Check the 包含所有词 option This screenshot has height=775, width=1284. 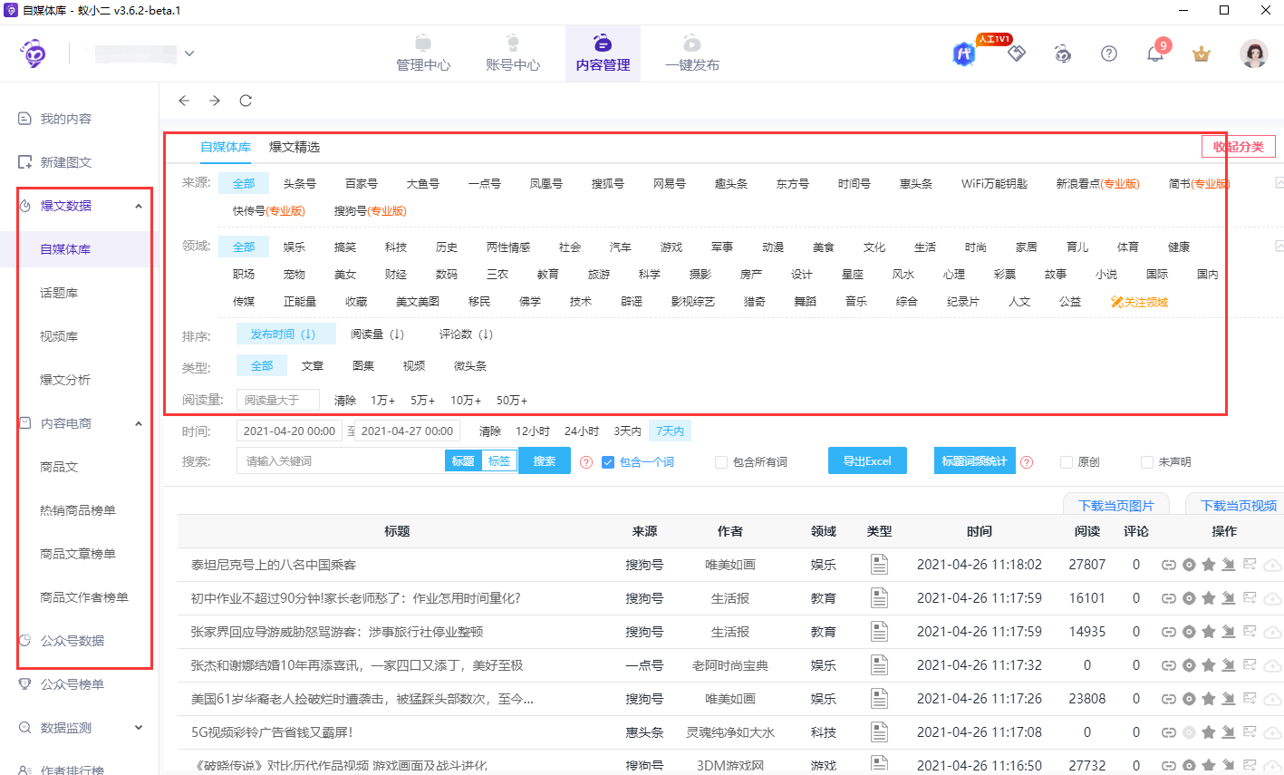(x=721, y=463)
